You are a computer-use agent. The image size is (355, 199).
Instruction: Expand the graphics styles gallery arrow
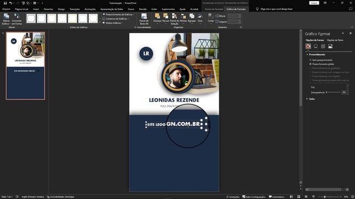(100, 23)
